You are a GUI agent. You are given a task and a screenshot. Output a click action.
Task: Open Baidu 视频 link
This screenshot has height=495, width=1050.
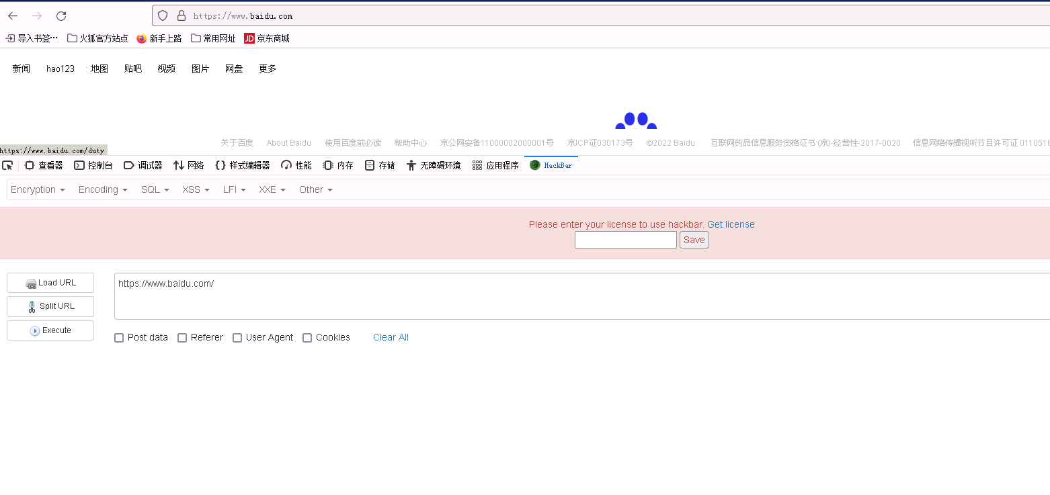(x=167, y=69)
